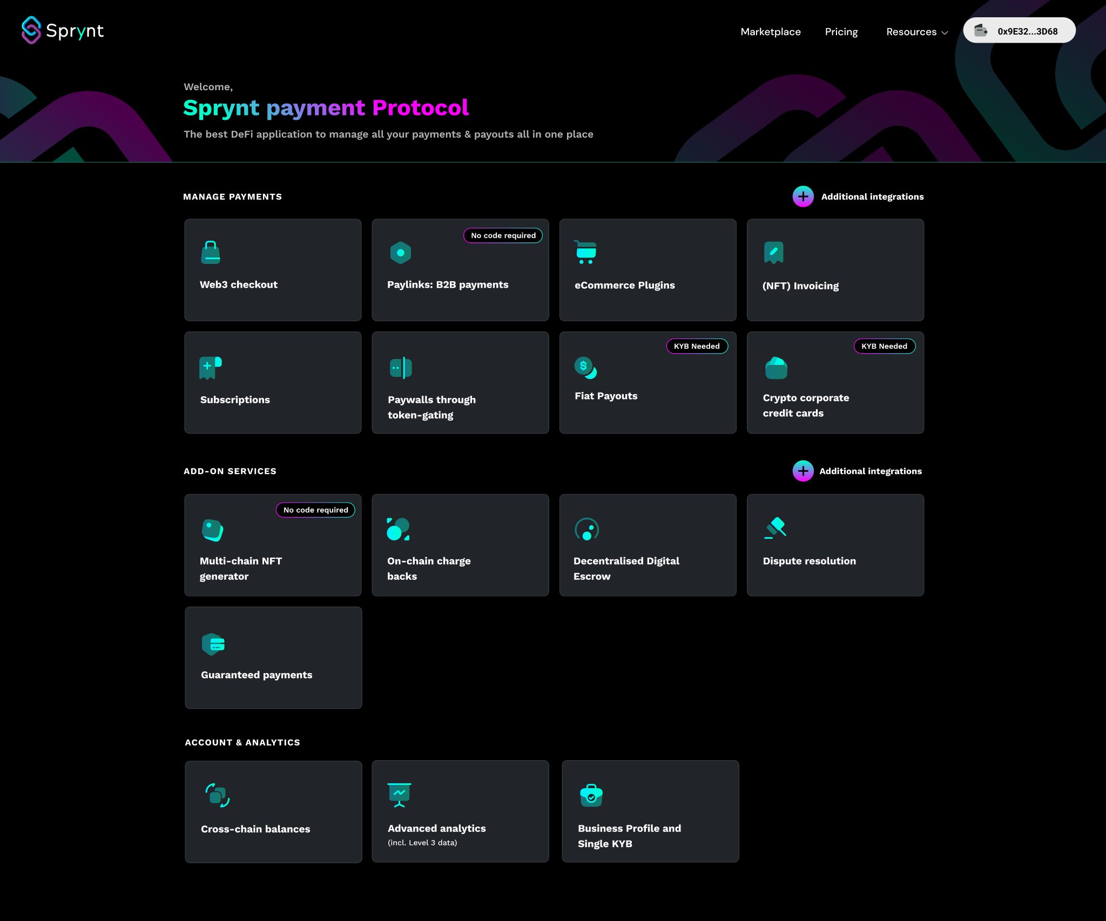Click the Advanced analytics chart icon
The image size is (1106, 921).
click(x=400, y=795)
